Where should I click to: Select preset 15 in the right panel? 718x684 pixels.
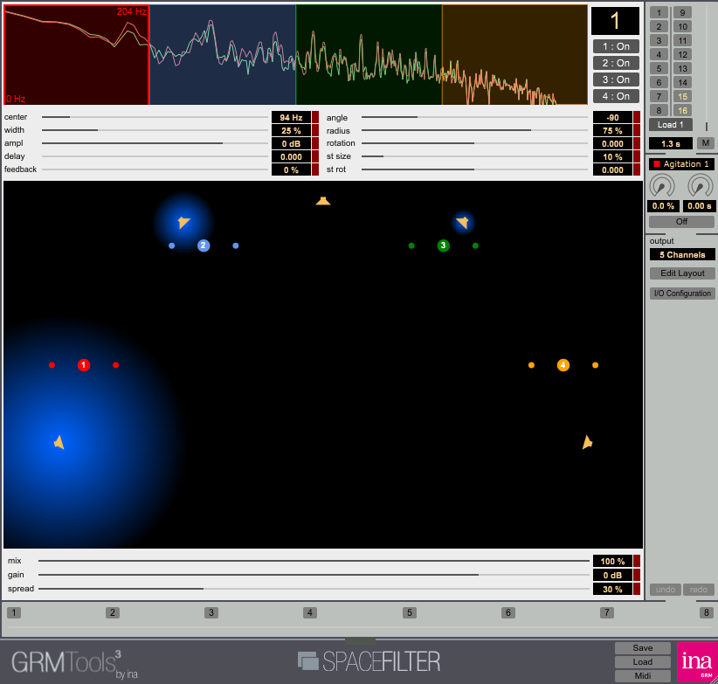[682, 96]
